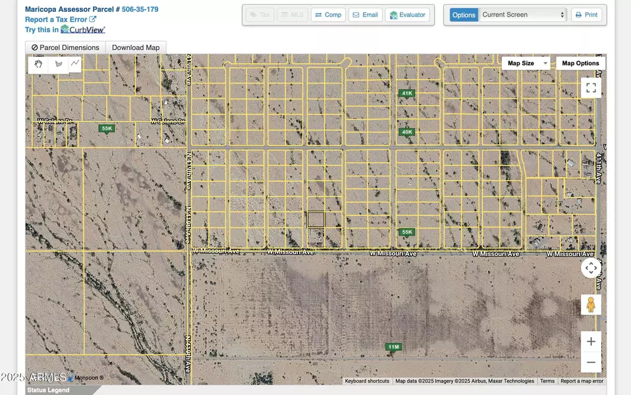Open the Map Size dropdown
This screenshot has width=631, height=395.
pos(526,63)
